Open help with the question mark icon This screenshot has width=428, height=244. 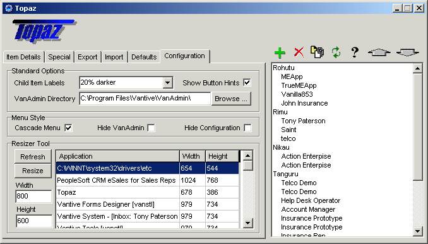(x=355, y=52)
